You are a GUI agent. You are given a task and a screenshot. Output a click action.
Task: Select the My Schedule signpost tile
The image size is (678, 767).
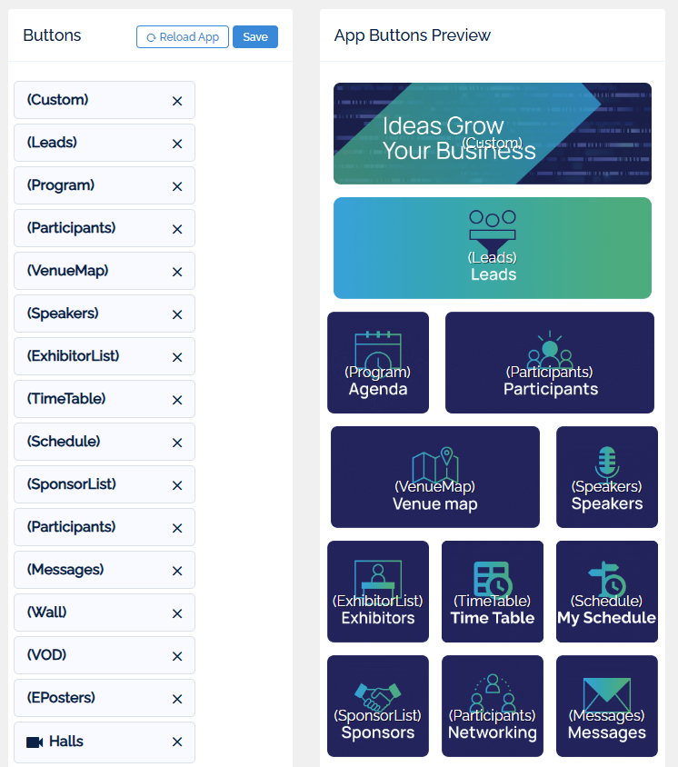point(606,592)
